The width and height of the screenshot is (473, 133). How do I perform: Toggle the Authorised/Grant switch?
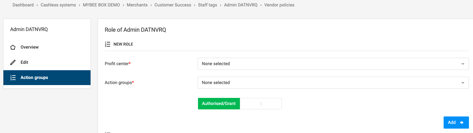click(x=240, y=104)
